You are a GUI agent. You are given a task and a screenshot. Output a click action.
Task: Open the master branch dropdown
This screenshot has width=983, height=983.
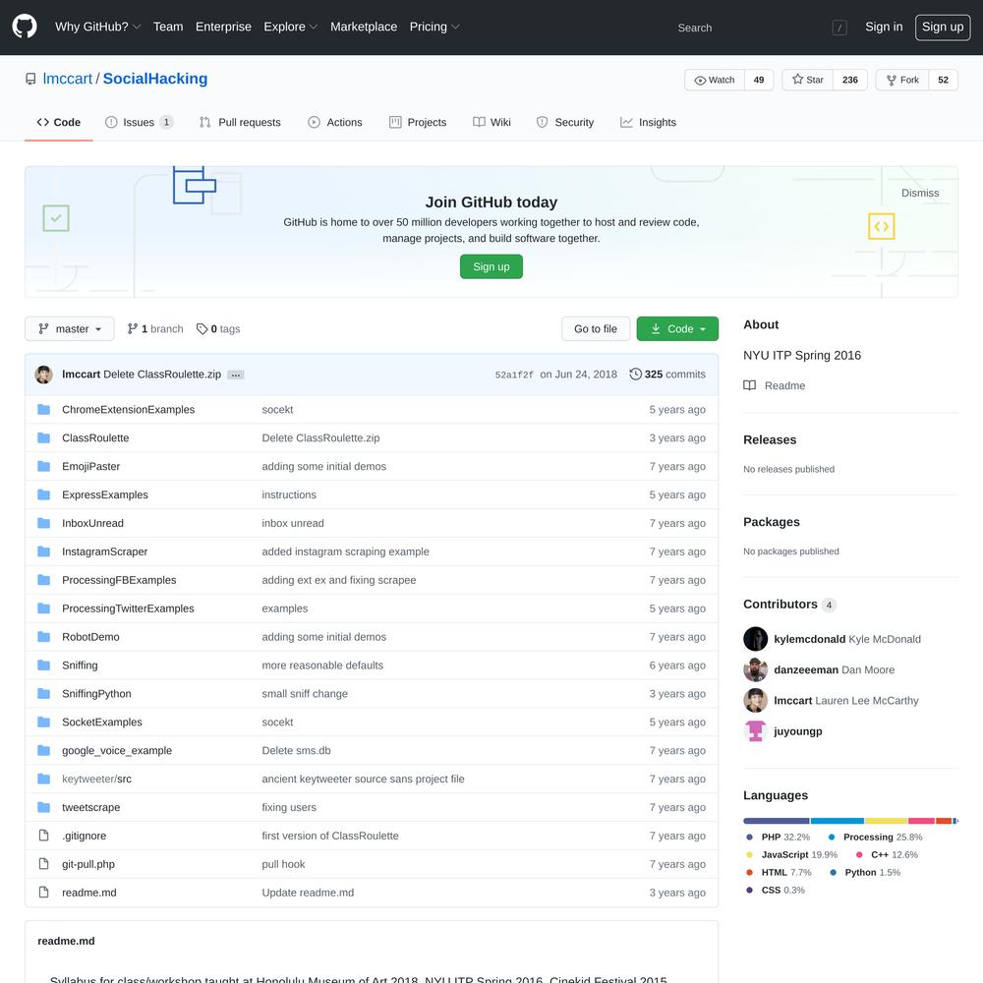click(70, 329)
